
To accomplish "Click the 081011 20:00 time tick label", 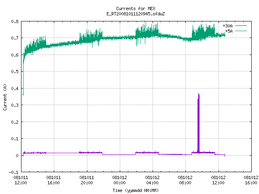I will coord(87,180).
